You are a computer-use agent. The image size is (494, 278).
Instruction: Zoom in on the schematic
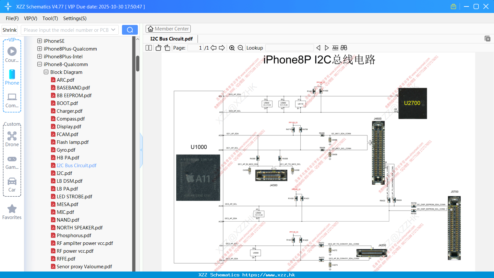coord(232,48)
